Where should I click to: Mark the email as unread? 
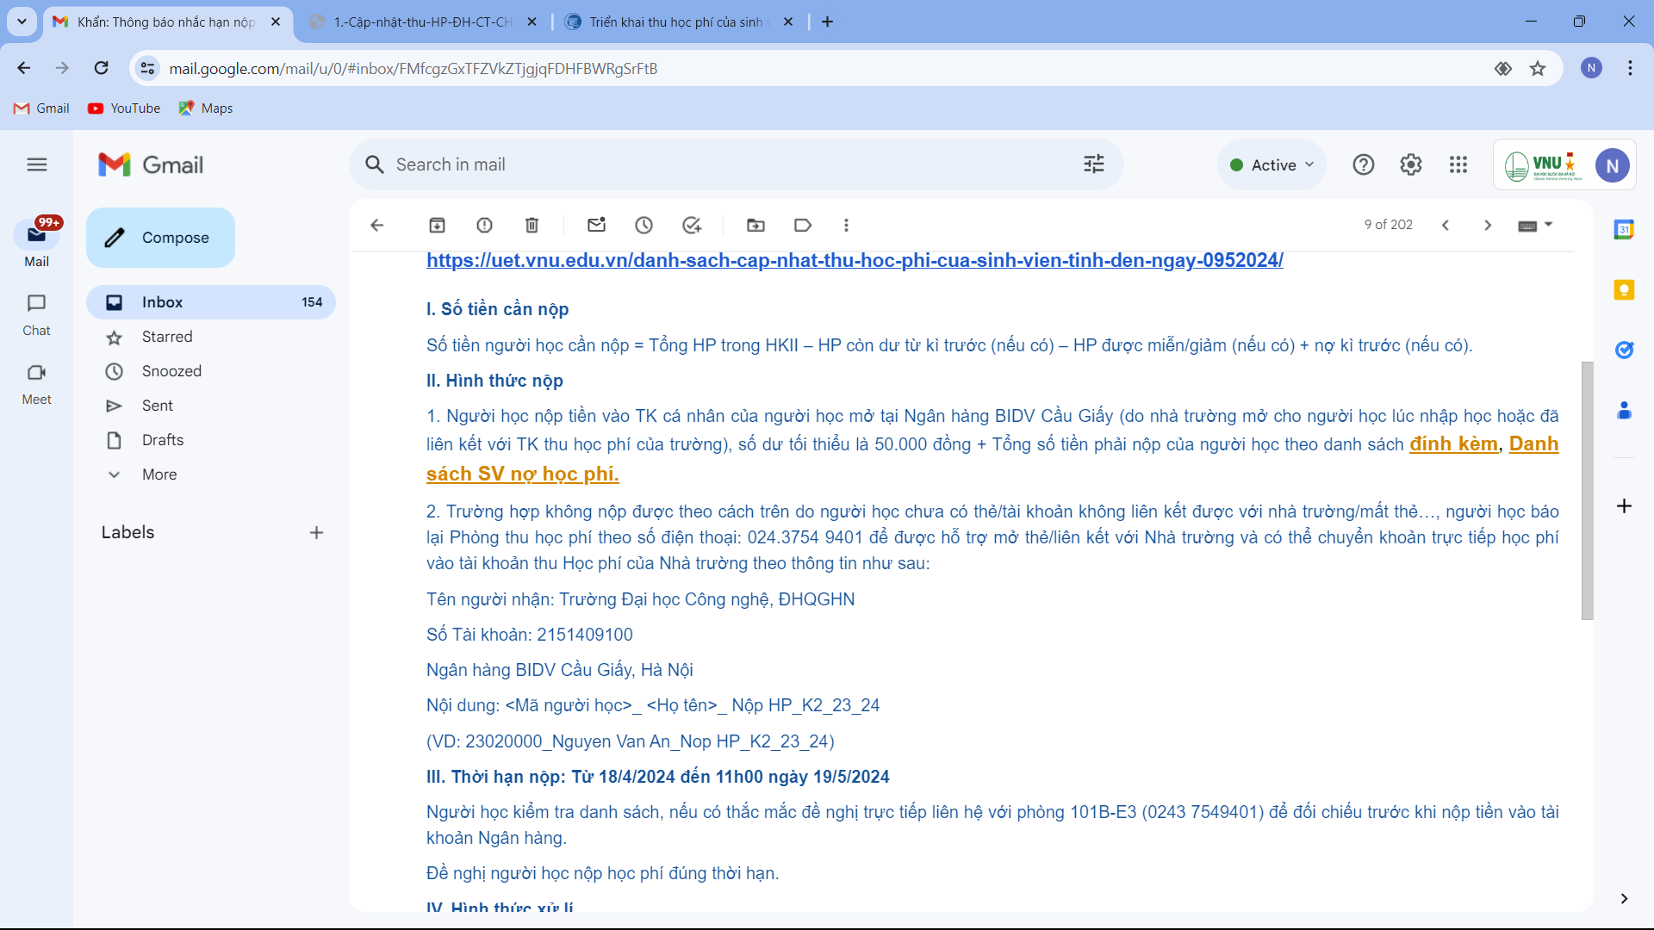point(596,226)
